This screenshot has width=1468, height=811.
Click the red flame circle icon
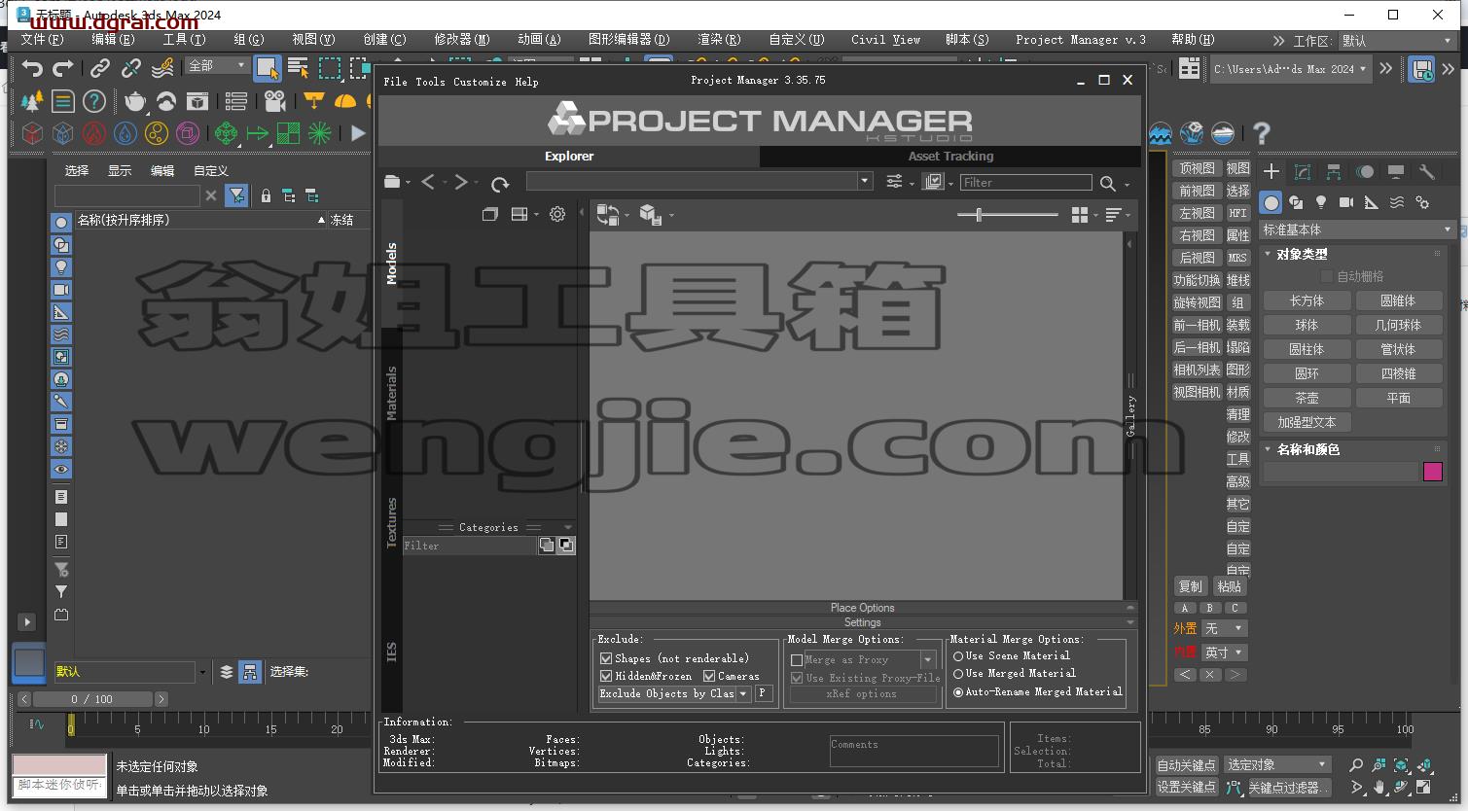pyautogui.click(x=94, y=133)
